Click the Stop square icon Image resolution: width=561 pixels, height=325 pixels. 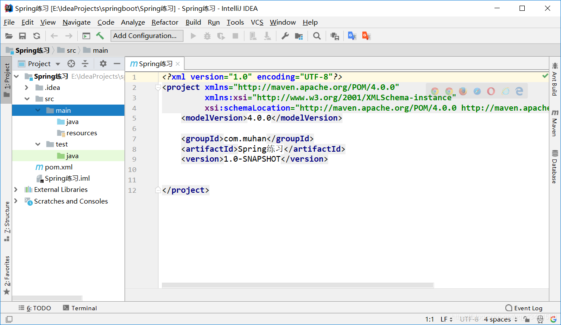tap(235, 36)
